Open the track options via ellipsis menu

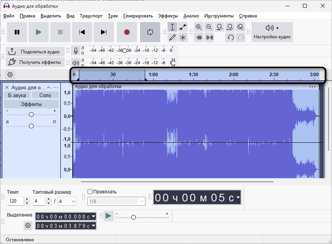(56, 87)
